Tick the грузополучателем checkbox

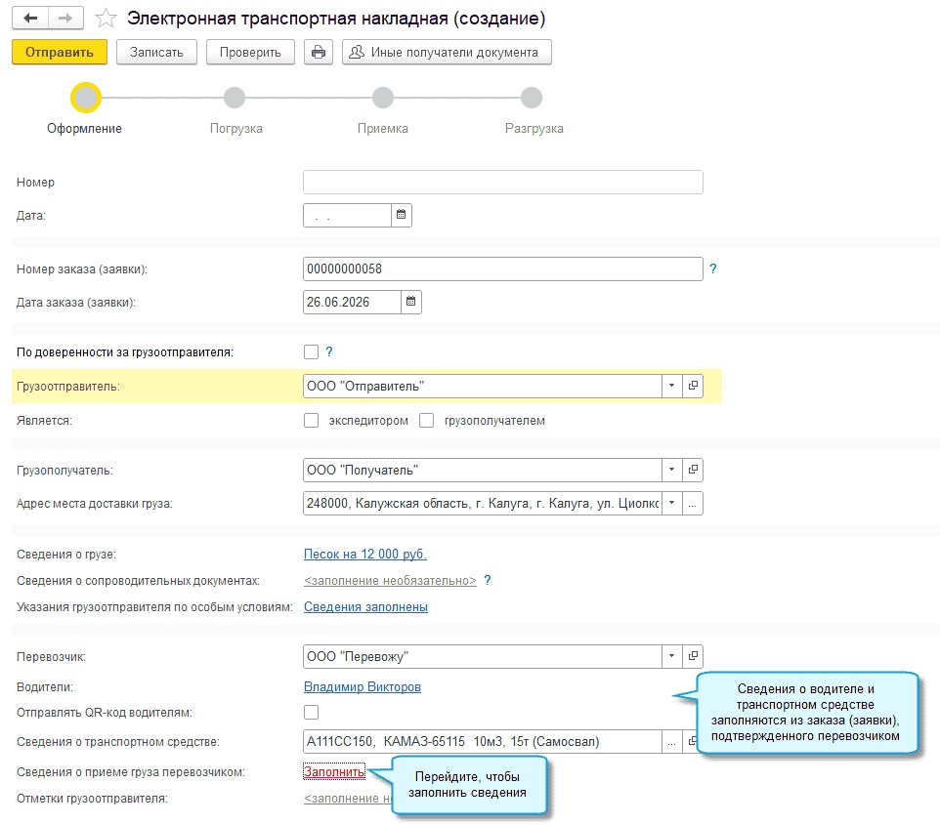click(427, 421)
